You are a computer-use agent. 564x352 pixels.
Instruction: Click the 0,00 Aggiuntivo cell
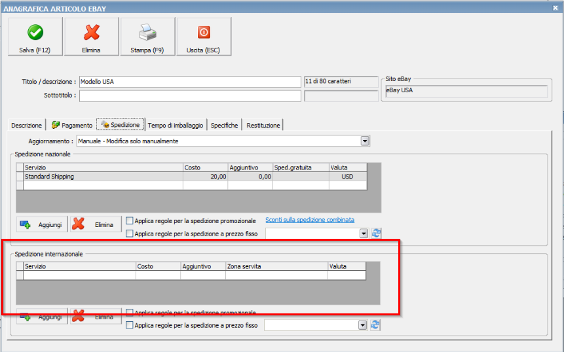pos(250,177)
